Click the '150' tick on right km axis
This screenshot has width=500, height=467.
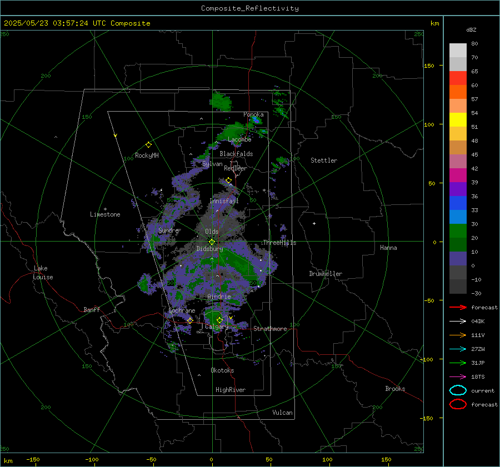[429, 66]
